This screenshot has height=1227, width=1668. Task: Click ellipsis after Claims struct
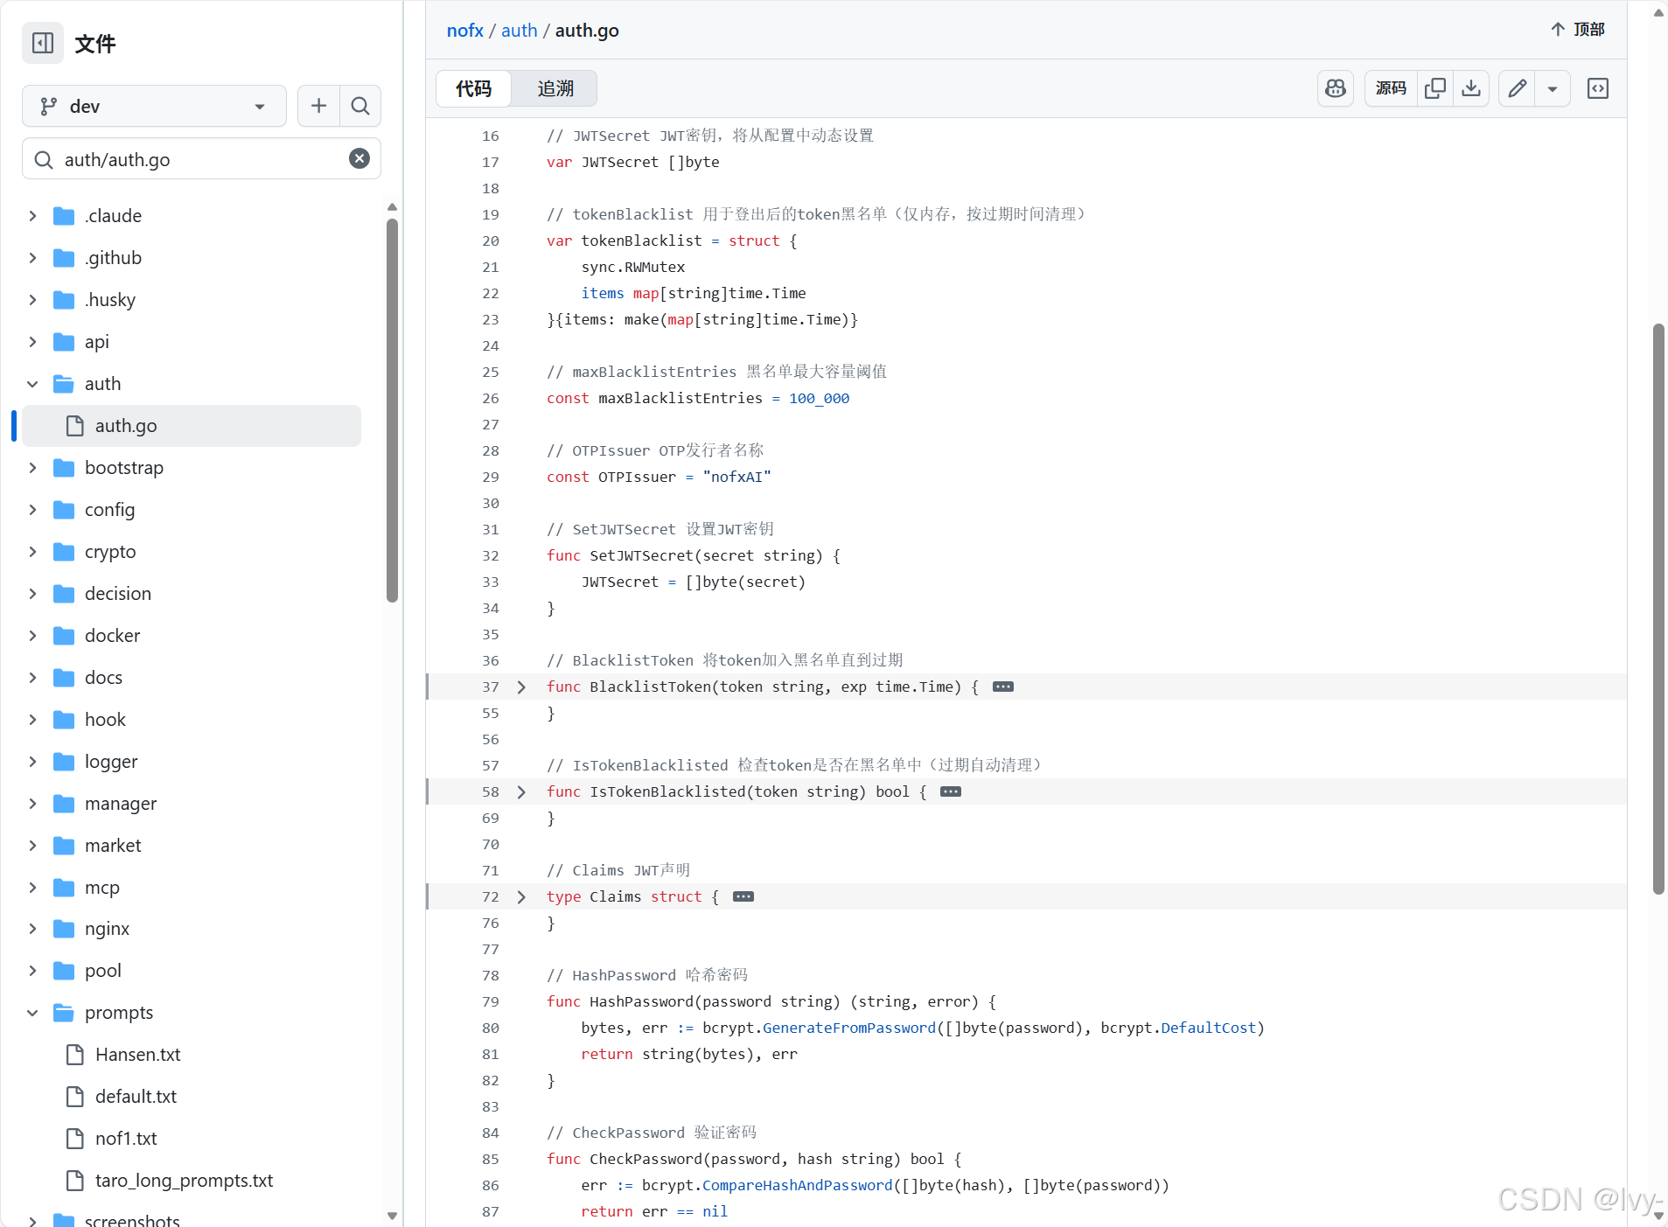coord(743,897)
